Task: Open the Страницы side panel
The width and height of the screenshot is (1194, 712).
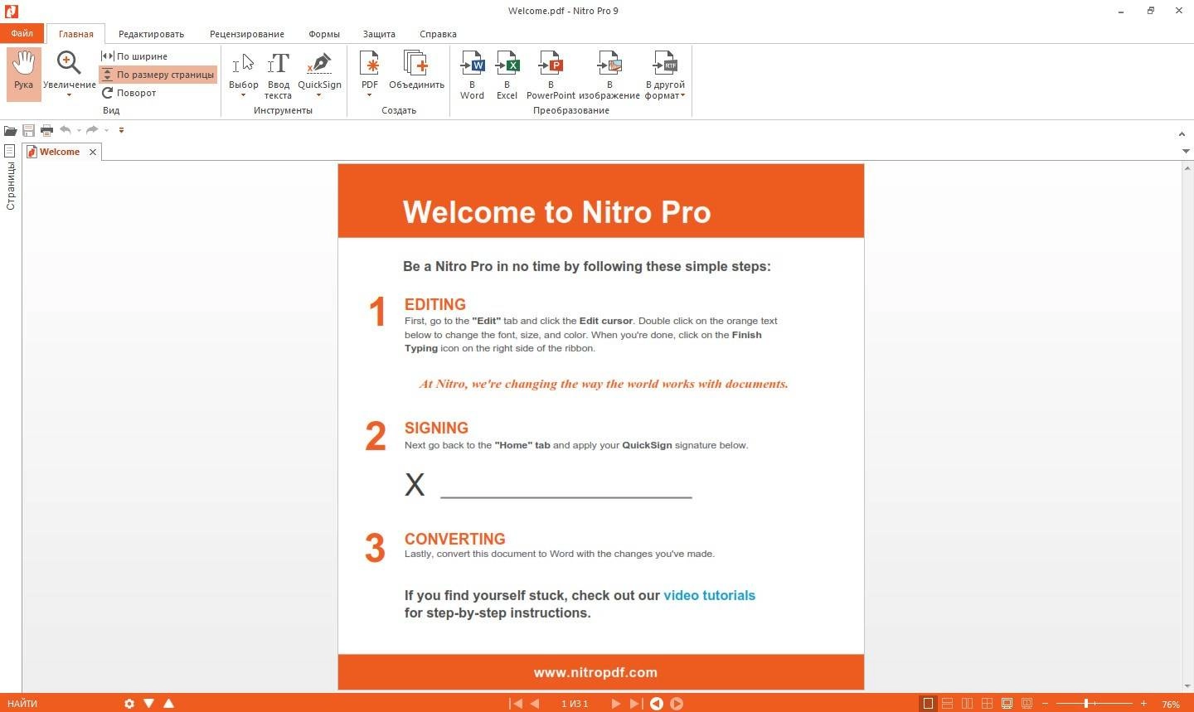Action: coord(10,177)
